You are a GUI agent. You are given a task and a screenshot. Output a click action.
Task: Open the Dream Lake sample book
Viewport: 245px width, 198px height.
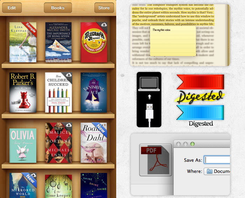point(23,42)
